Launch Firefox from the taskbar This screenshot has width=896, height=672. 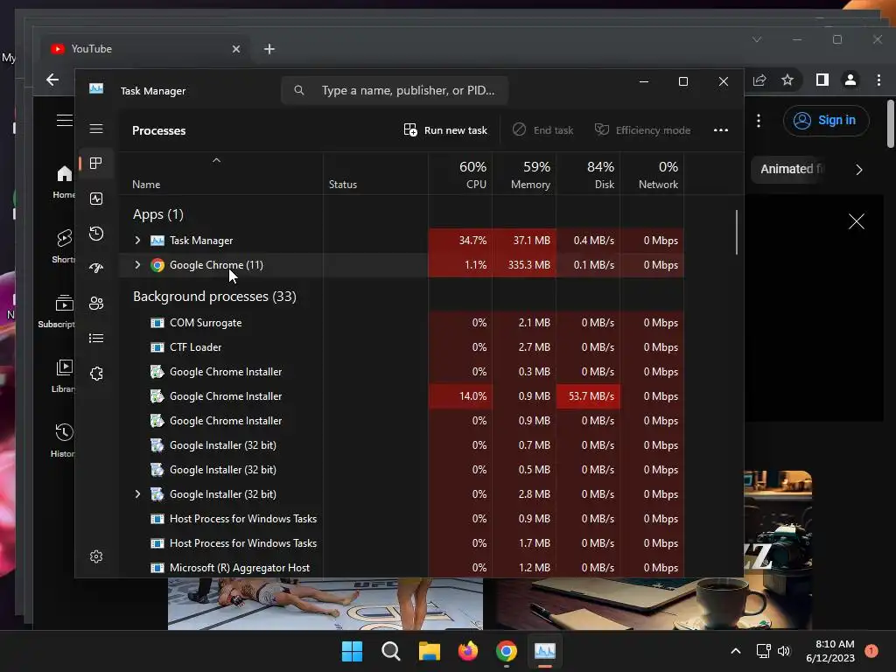(468, 651)
